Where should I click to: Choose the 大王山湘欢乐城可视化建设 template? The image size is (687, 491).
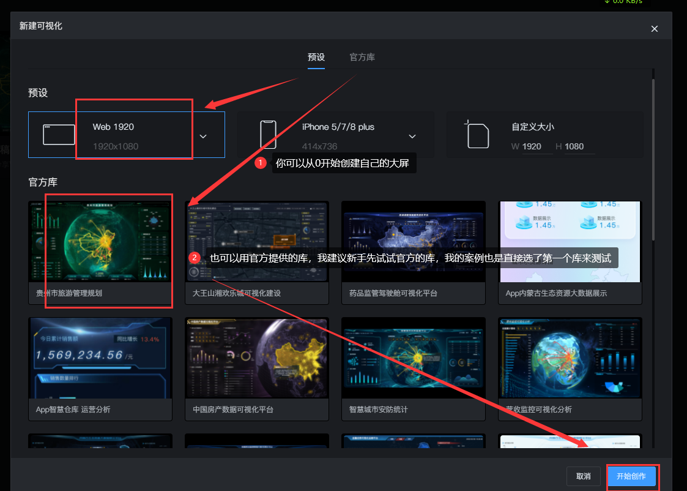[257, 252]
